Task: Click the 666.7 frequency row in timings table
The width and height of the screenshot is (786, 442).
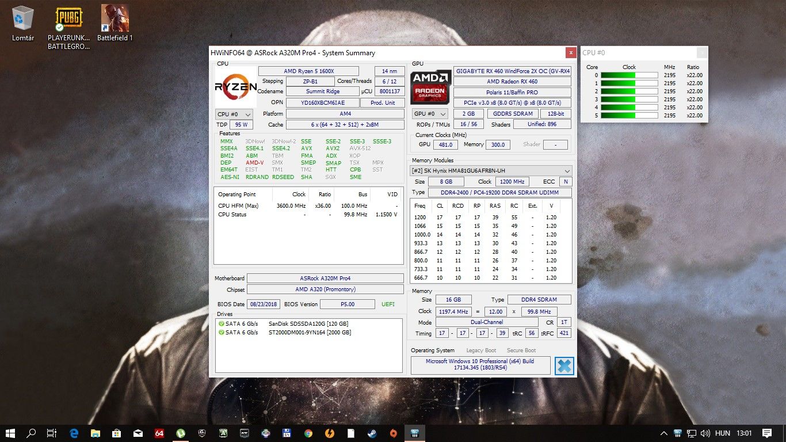Action: pos(491,278)
